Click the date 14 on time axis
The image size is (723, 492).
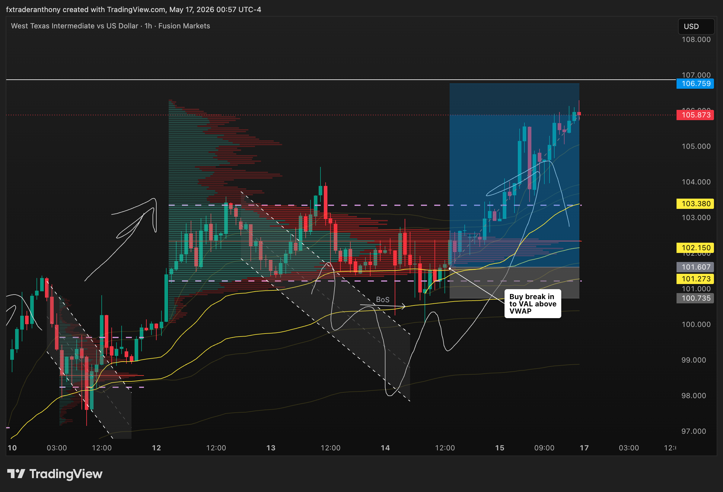pos(385,448)
